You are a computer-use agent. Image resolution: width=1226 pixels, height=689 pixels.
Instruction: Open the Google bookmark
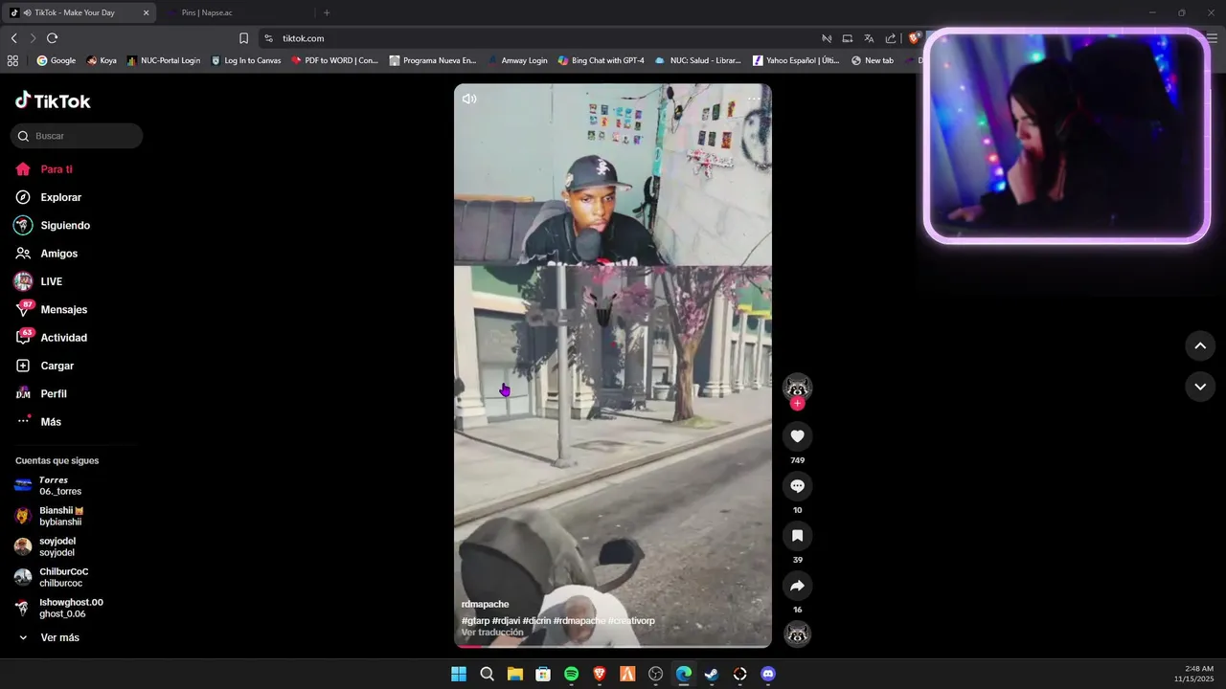56,60
